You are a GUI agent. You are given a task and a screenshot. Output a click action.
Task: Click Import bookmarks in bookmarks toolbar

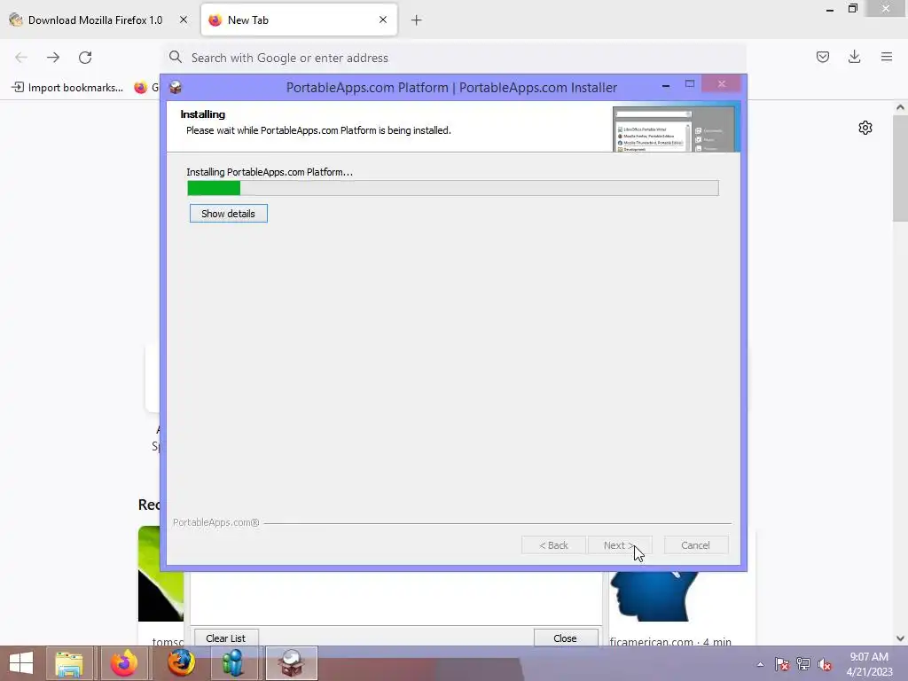point(67,88)
